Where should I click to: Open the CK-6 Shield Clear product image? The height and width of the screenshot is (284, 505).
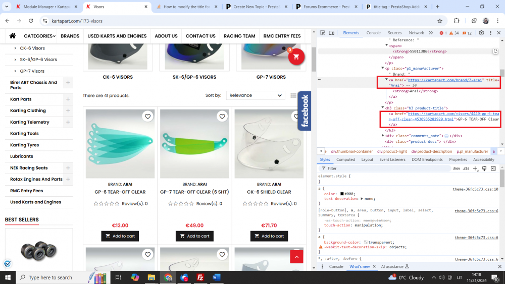click(x=269, y=144)
